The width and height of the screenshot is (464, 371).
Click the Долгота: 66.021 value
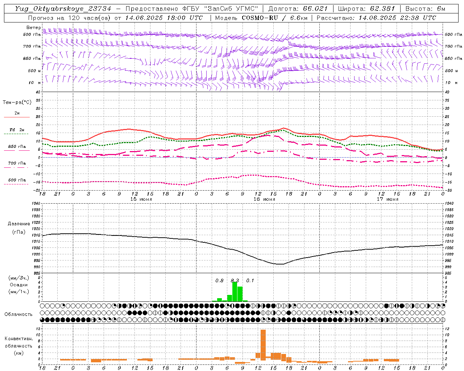(298, 9)
